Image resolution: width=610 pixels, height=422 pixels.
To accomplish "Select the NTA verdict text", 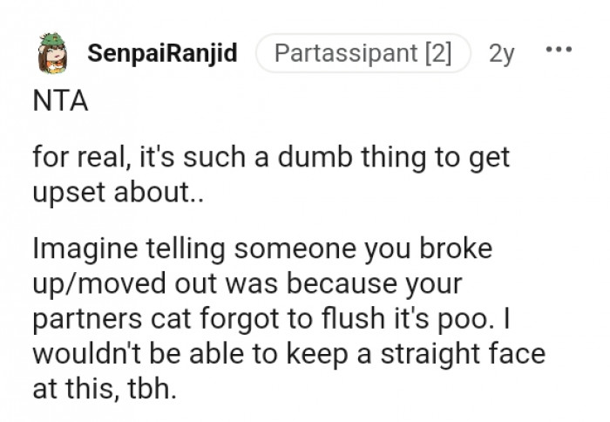I will click(x=61, y=101).
